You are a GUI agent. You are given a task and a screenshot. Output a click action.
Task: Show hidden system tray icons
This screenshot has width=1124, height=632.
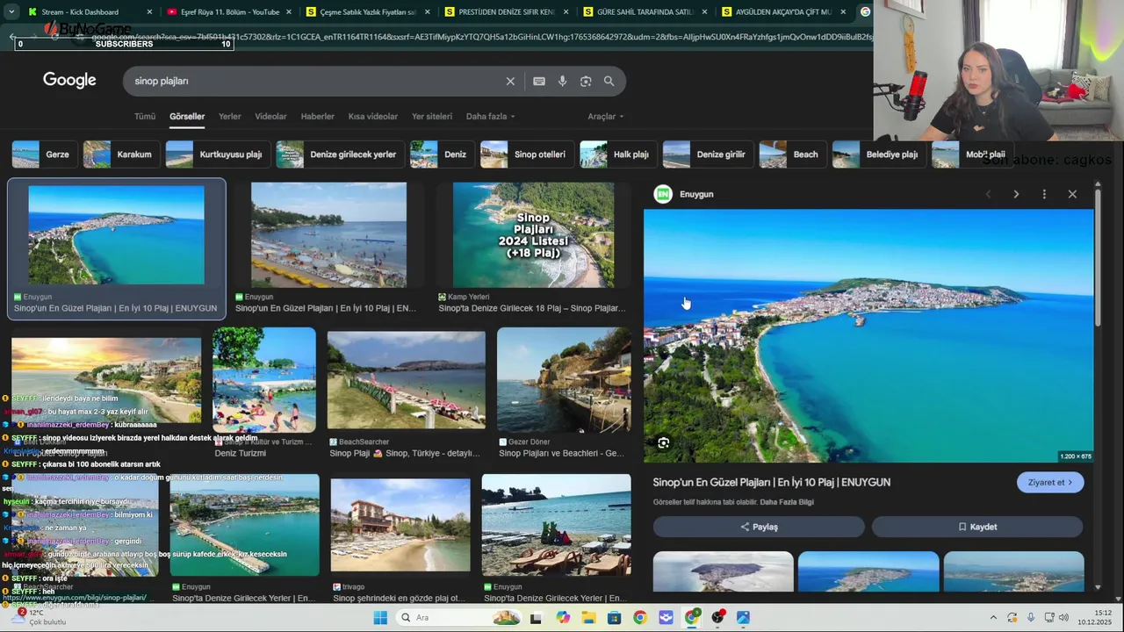click(993, 618)
